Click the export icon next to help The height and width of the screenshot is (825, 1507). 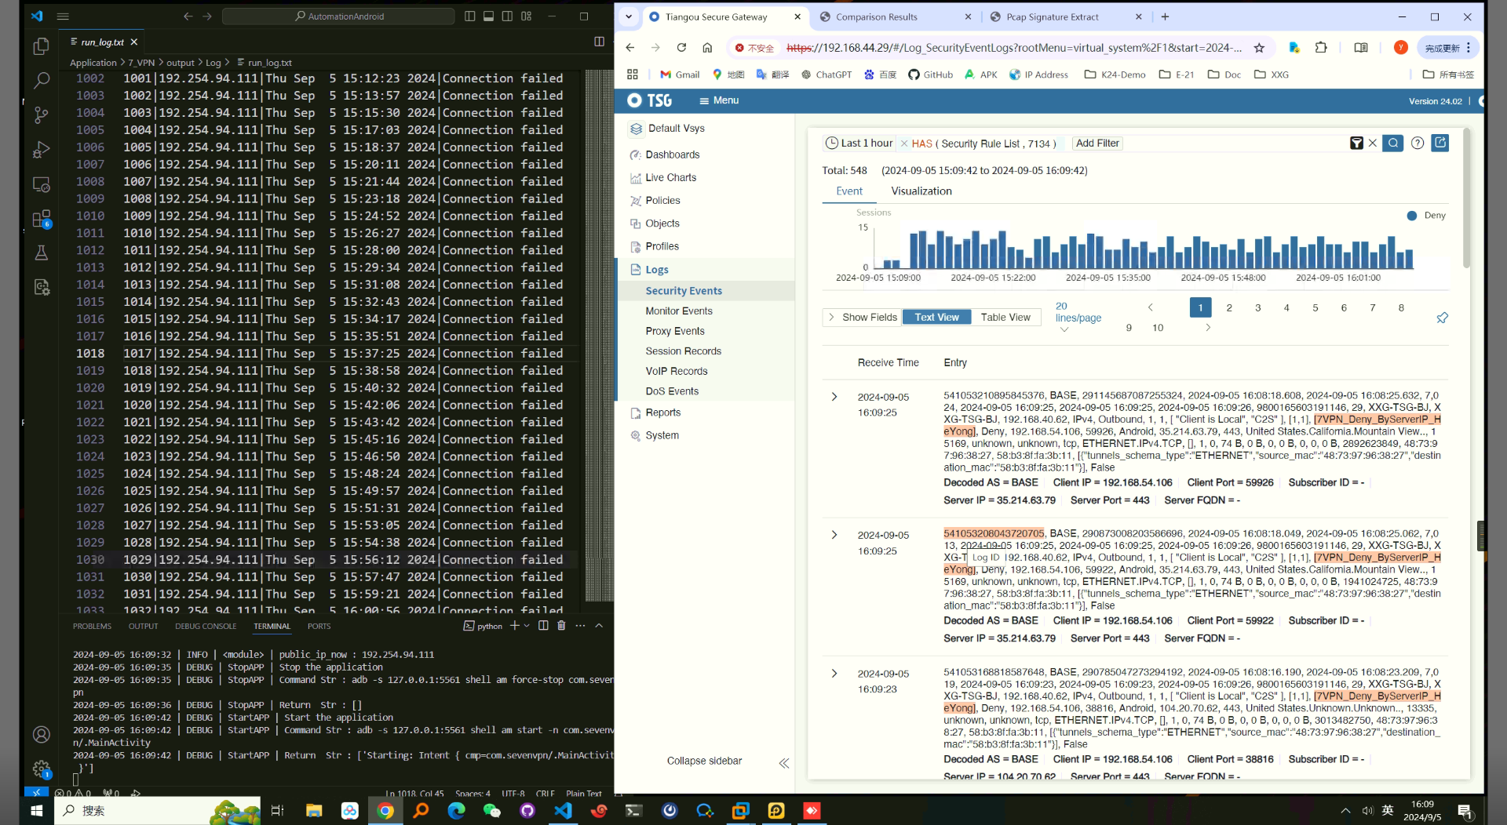coord(1440,144)
